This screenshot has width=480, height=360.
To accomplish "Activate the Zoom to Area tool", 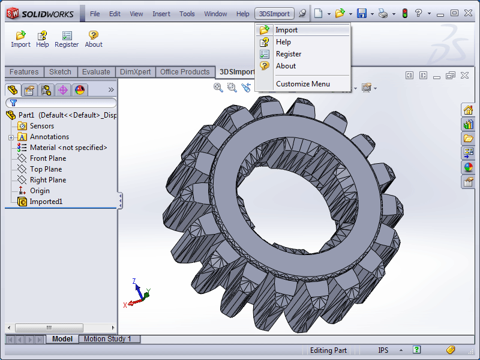I will (x=232, y=88).
